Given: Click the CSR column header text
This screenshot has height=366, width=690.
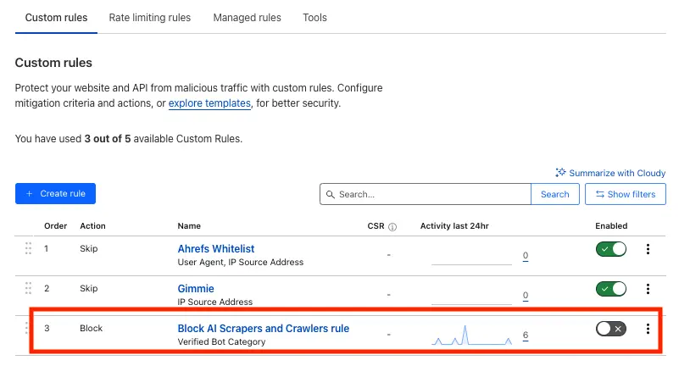Looking at the screenshot, I should 376,226.
